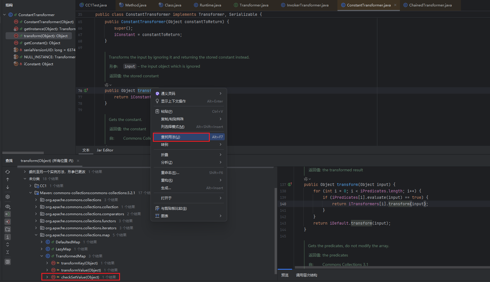
Task: Toggle the show read access filter
Action: (x=8, y=214)
